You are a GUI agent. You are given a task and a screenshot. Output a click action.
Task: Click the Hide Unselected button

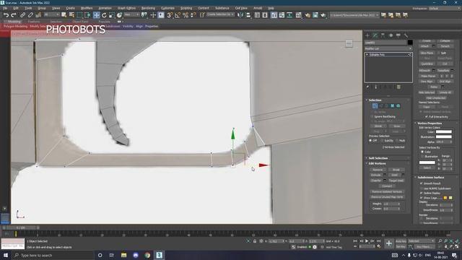coord(436,98)
